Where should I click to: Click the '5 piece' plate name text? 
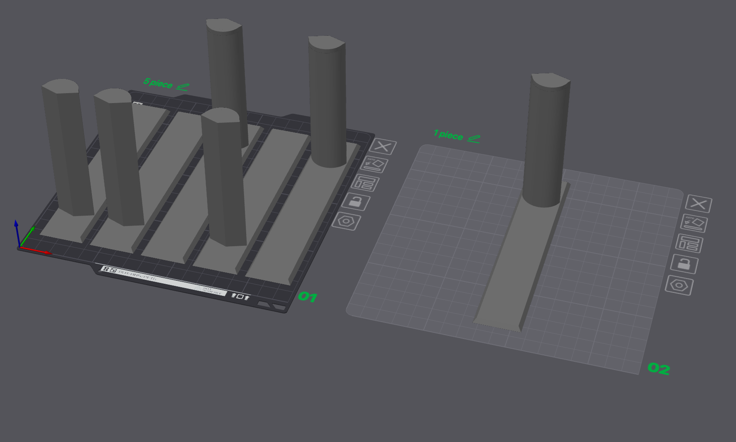click(158, 83)
